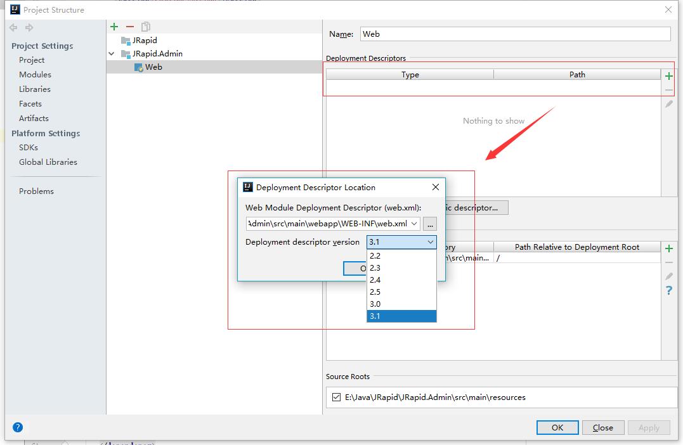Open the Artifacts settings section
Screen dimensions: 683x445
(x=33, y=118)
